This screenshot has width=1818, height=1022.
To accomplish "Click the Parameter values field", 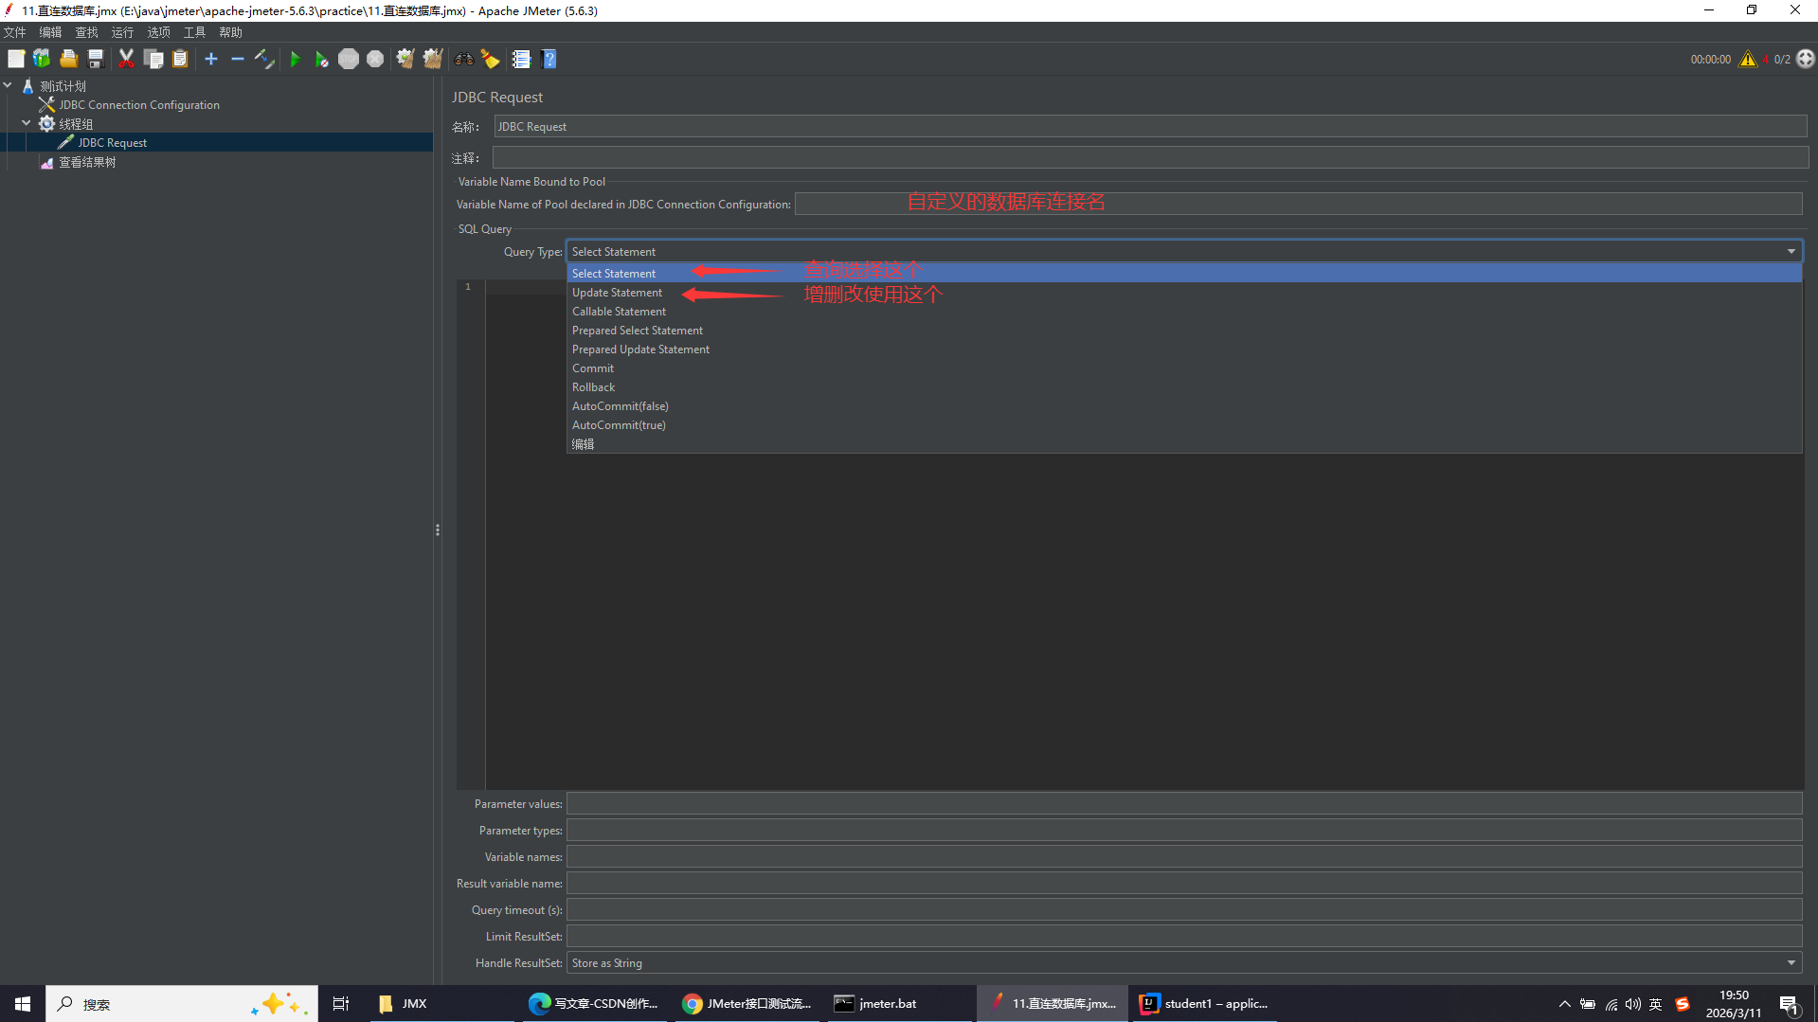I will (x=1184, y=803).
